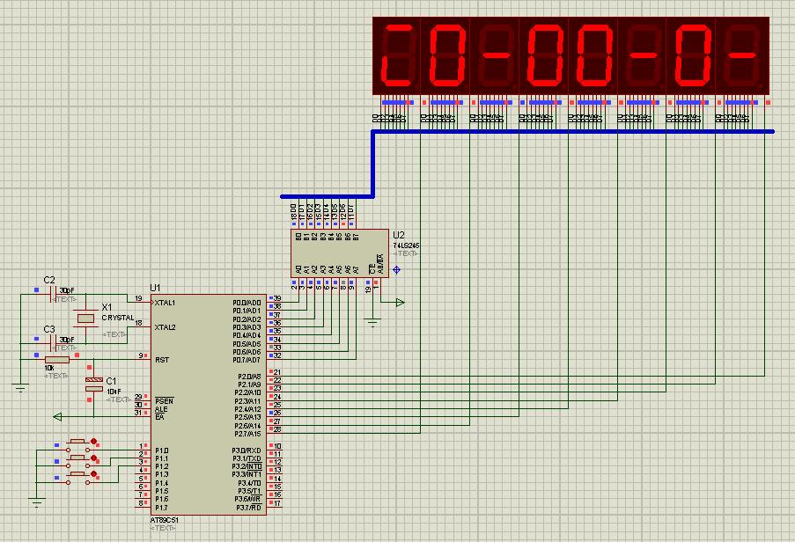Click the P2.7/A15 pin label
795x542 pixels.
[x=247, y=434]
